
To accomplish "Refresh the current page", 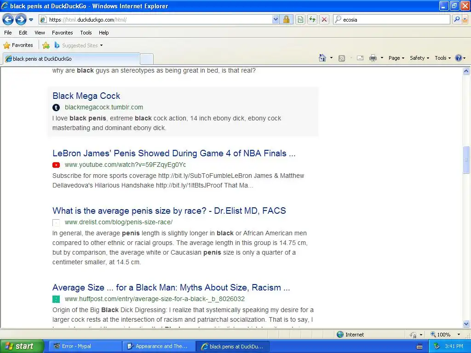I will pos(312,20).
